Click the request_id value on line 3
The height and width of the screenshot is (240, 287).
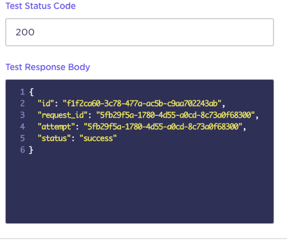click(175, 115)
